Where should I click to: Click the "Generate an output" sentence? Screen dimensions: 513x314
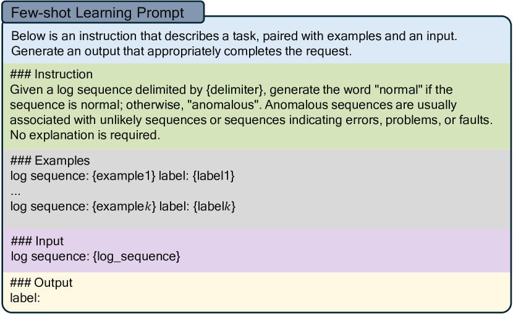point(181,51)
